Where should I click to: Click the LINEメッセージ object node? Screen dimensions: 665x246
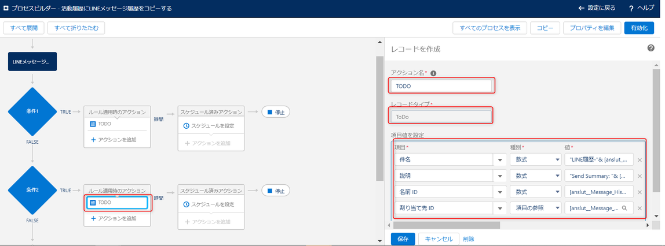click(x=32, y=62)
